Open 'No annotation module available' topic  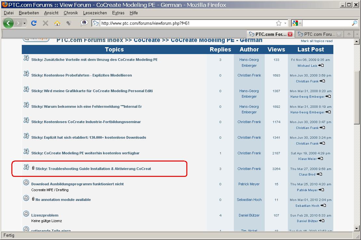pos(63,199)
